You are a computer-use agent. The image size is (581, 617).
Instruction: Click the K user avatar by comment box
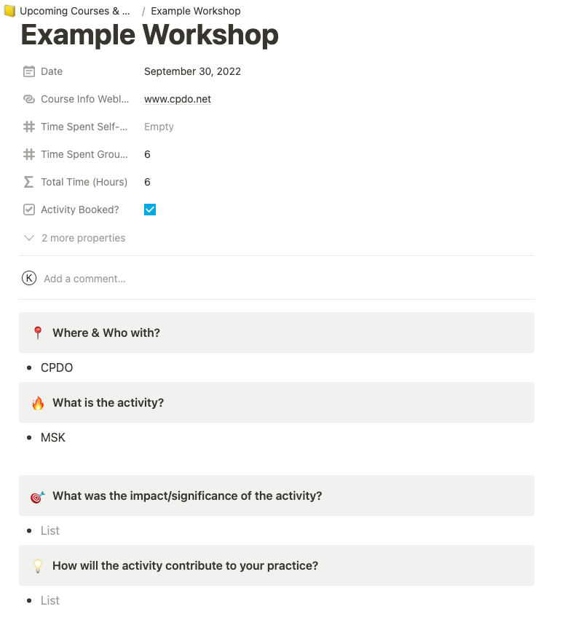point(29,278)
